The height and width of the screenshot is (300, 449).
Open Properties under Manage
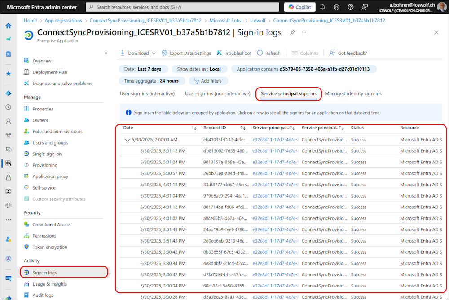click(43, 109)
